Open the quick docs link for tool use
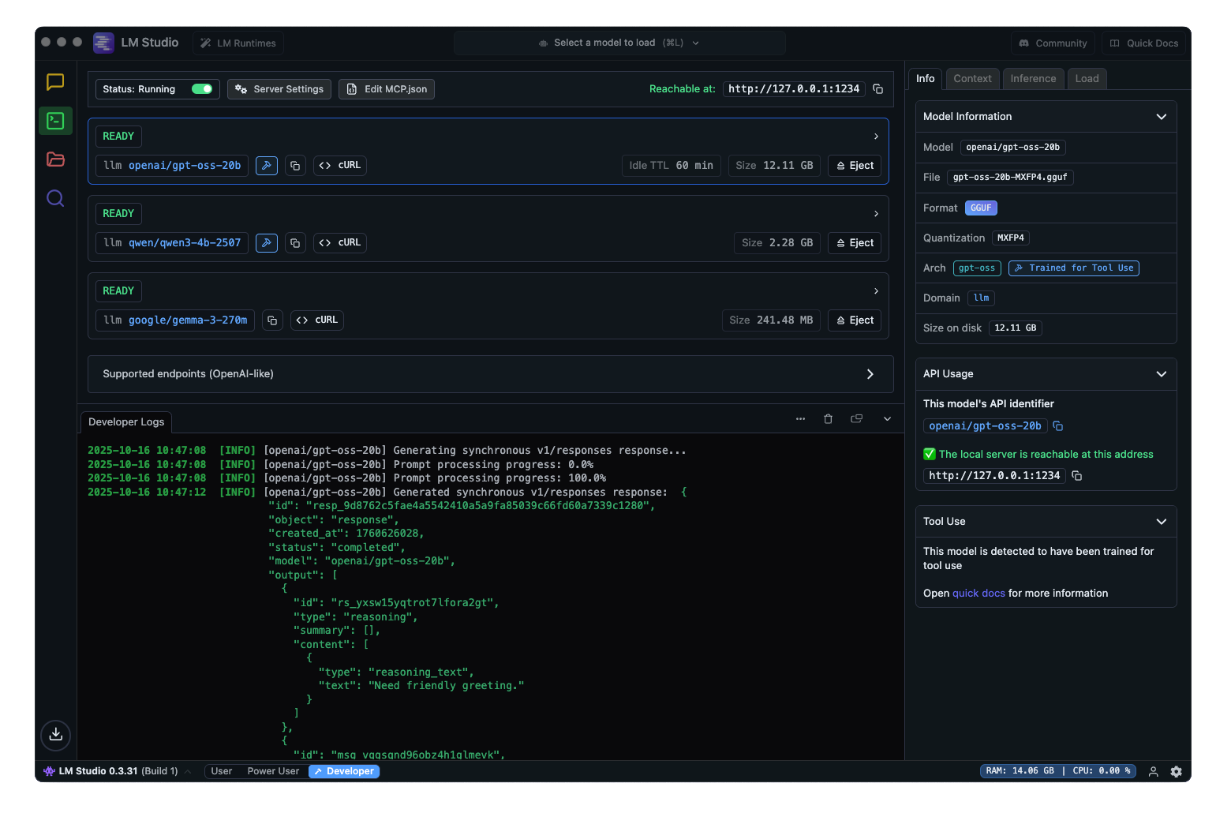 tap(978, 593)
